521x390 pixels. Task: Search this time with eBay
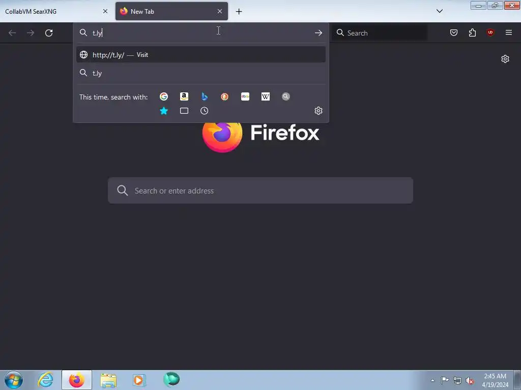coord(245,96)
